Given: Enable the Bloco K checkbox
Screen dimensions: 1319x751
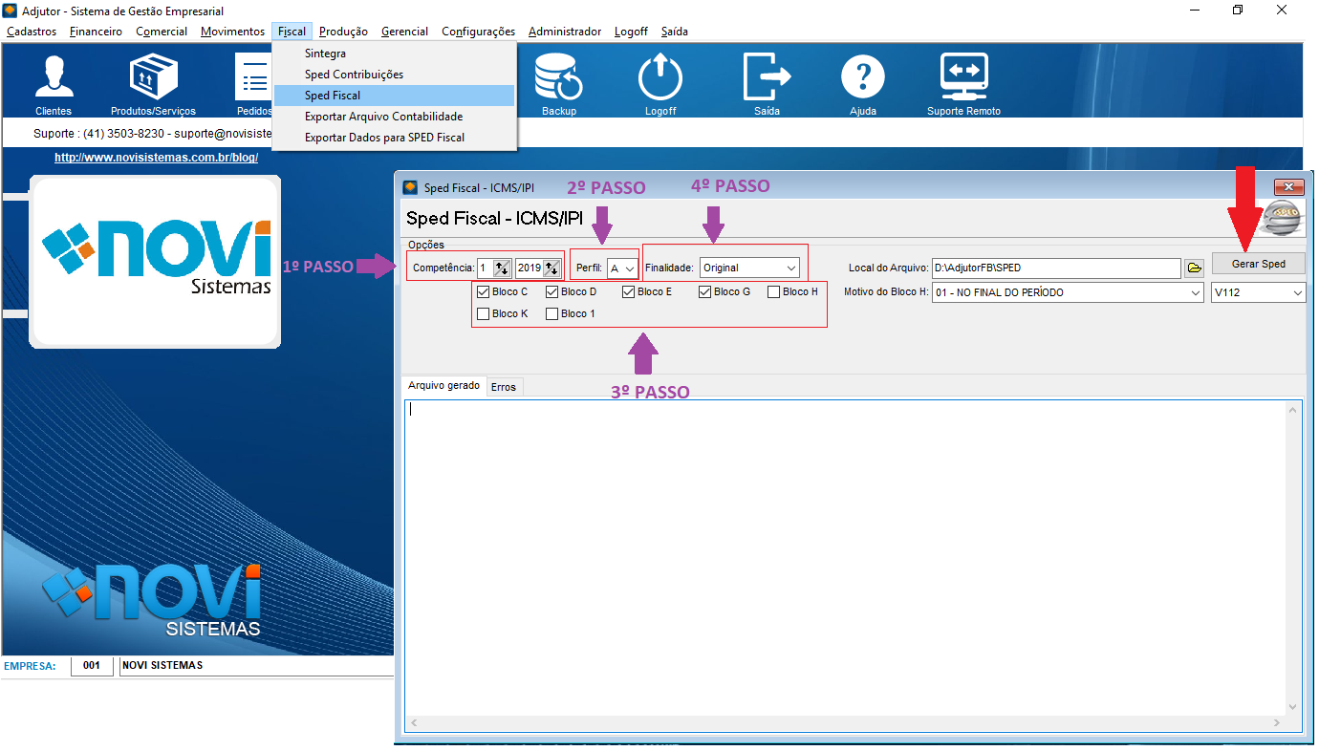Looking at the screenshot, I should pyautogui.click(x=483, y=313).
